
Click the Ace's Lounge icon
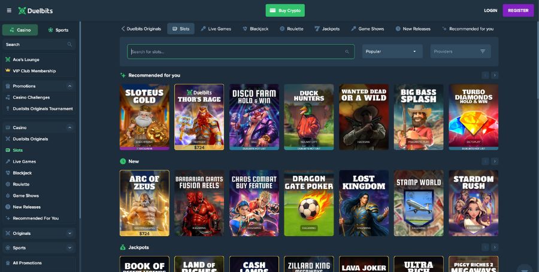click(8, 59)
